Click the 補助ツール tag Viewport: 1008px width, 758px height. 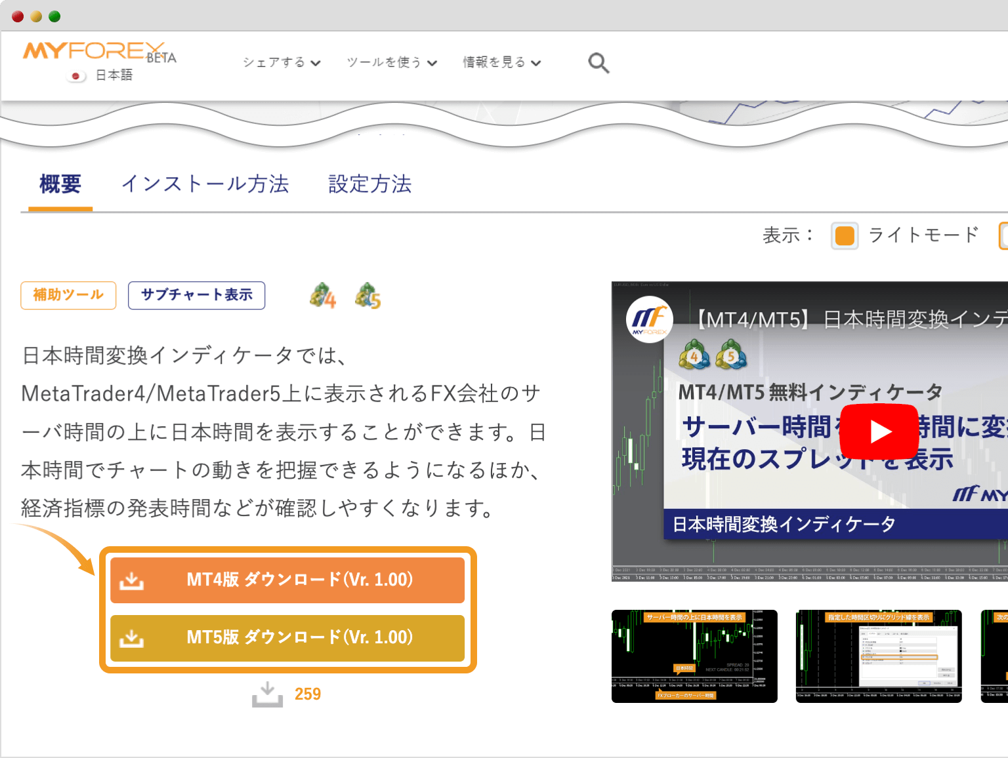point(68,295)
